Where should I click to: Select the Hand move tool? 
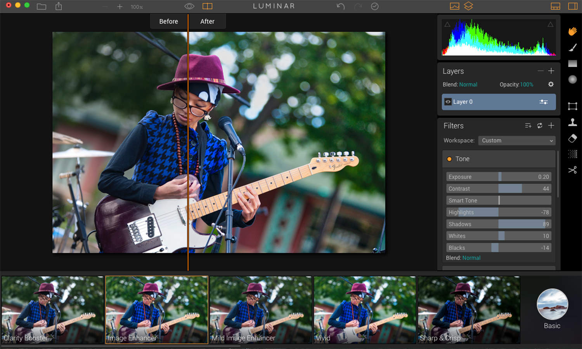(x=572, y=31)
